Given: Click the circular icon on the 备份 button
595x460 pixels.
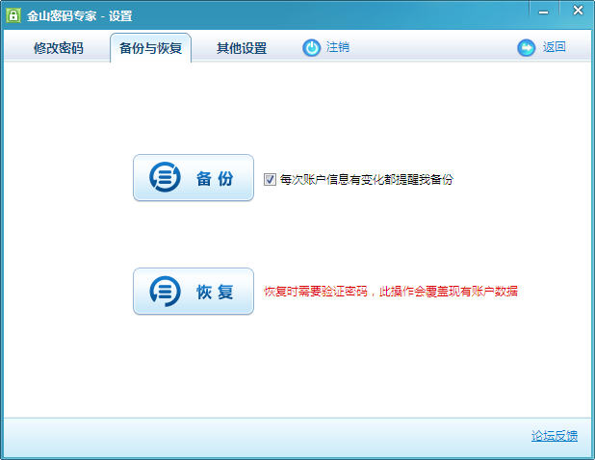Looking at the screenshot, I should [x=165, y=178].
